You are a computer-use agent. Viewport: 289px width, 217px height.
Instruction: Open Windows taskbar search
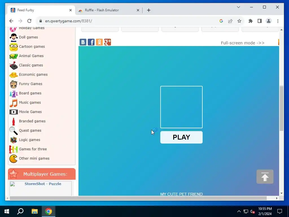[x=20, y=211]
